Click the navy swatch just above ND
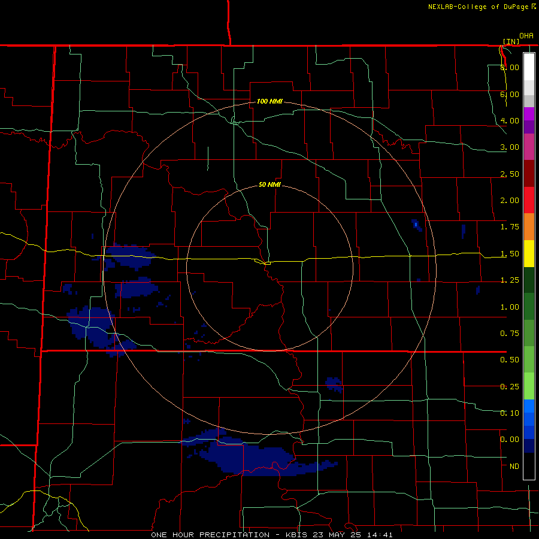This screenshot has height=539, width=539. [529, 446]
